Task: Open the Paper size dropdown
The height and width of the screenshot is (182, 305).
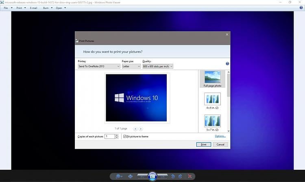Action: 131,66
